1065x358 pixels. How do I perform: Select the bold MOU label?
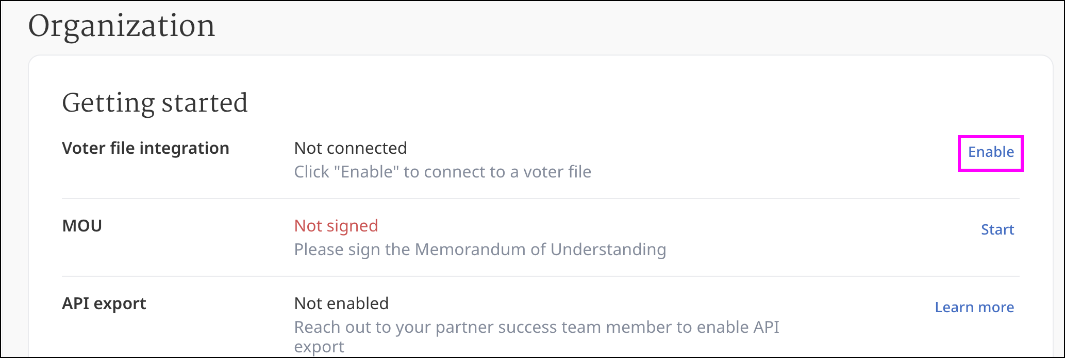tap(82, 226)
